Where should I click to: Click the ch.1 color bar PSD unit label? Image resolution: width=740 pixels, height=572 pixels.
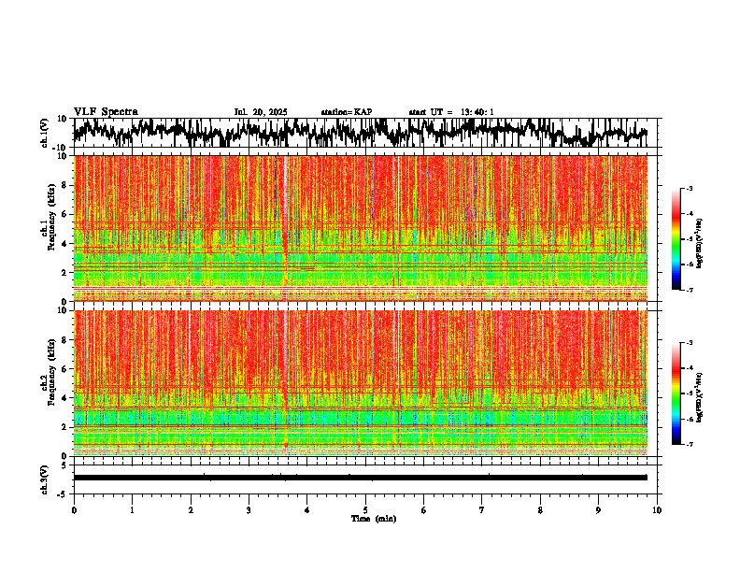pos(700,244)
